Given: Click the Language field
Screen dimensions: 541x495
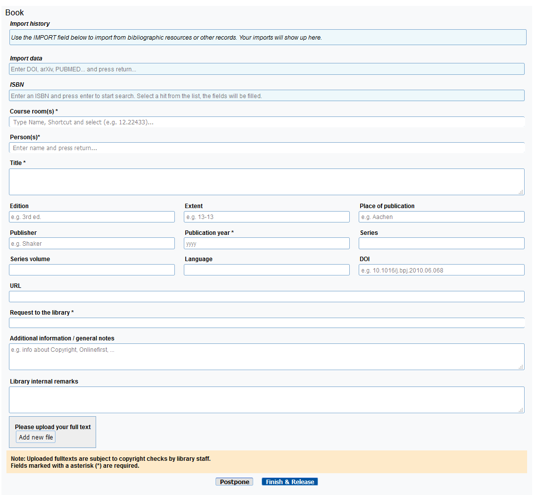Looking at the screenshot, I should [x=267, y=270].
